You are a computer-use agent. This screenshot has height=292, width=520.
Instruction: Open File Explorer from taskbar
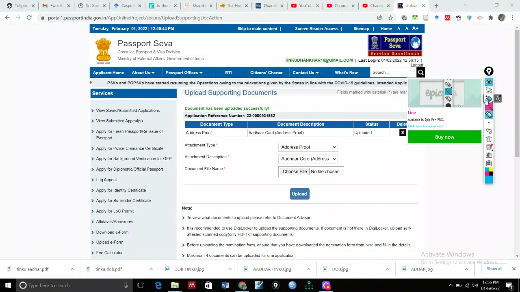tap(175, 286)
